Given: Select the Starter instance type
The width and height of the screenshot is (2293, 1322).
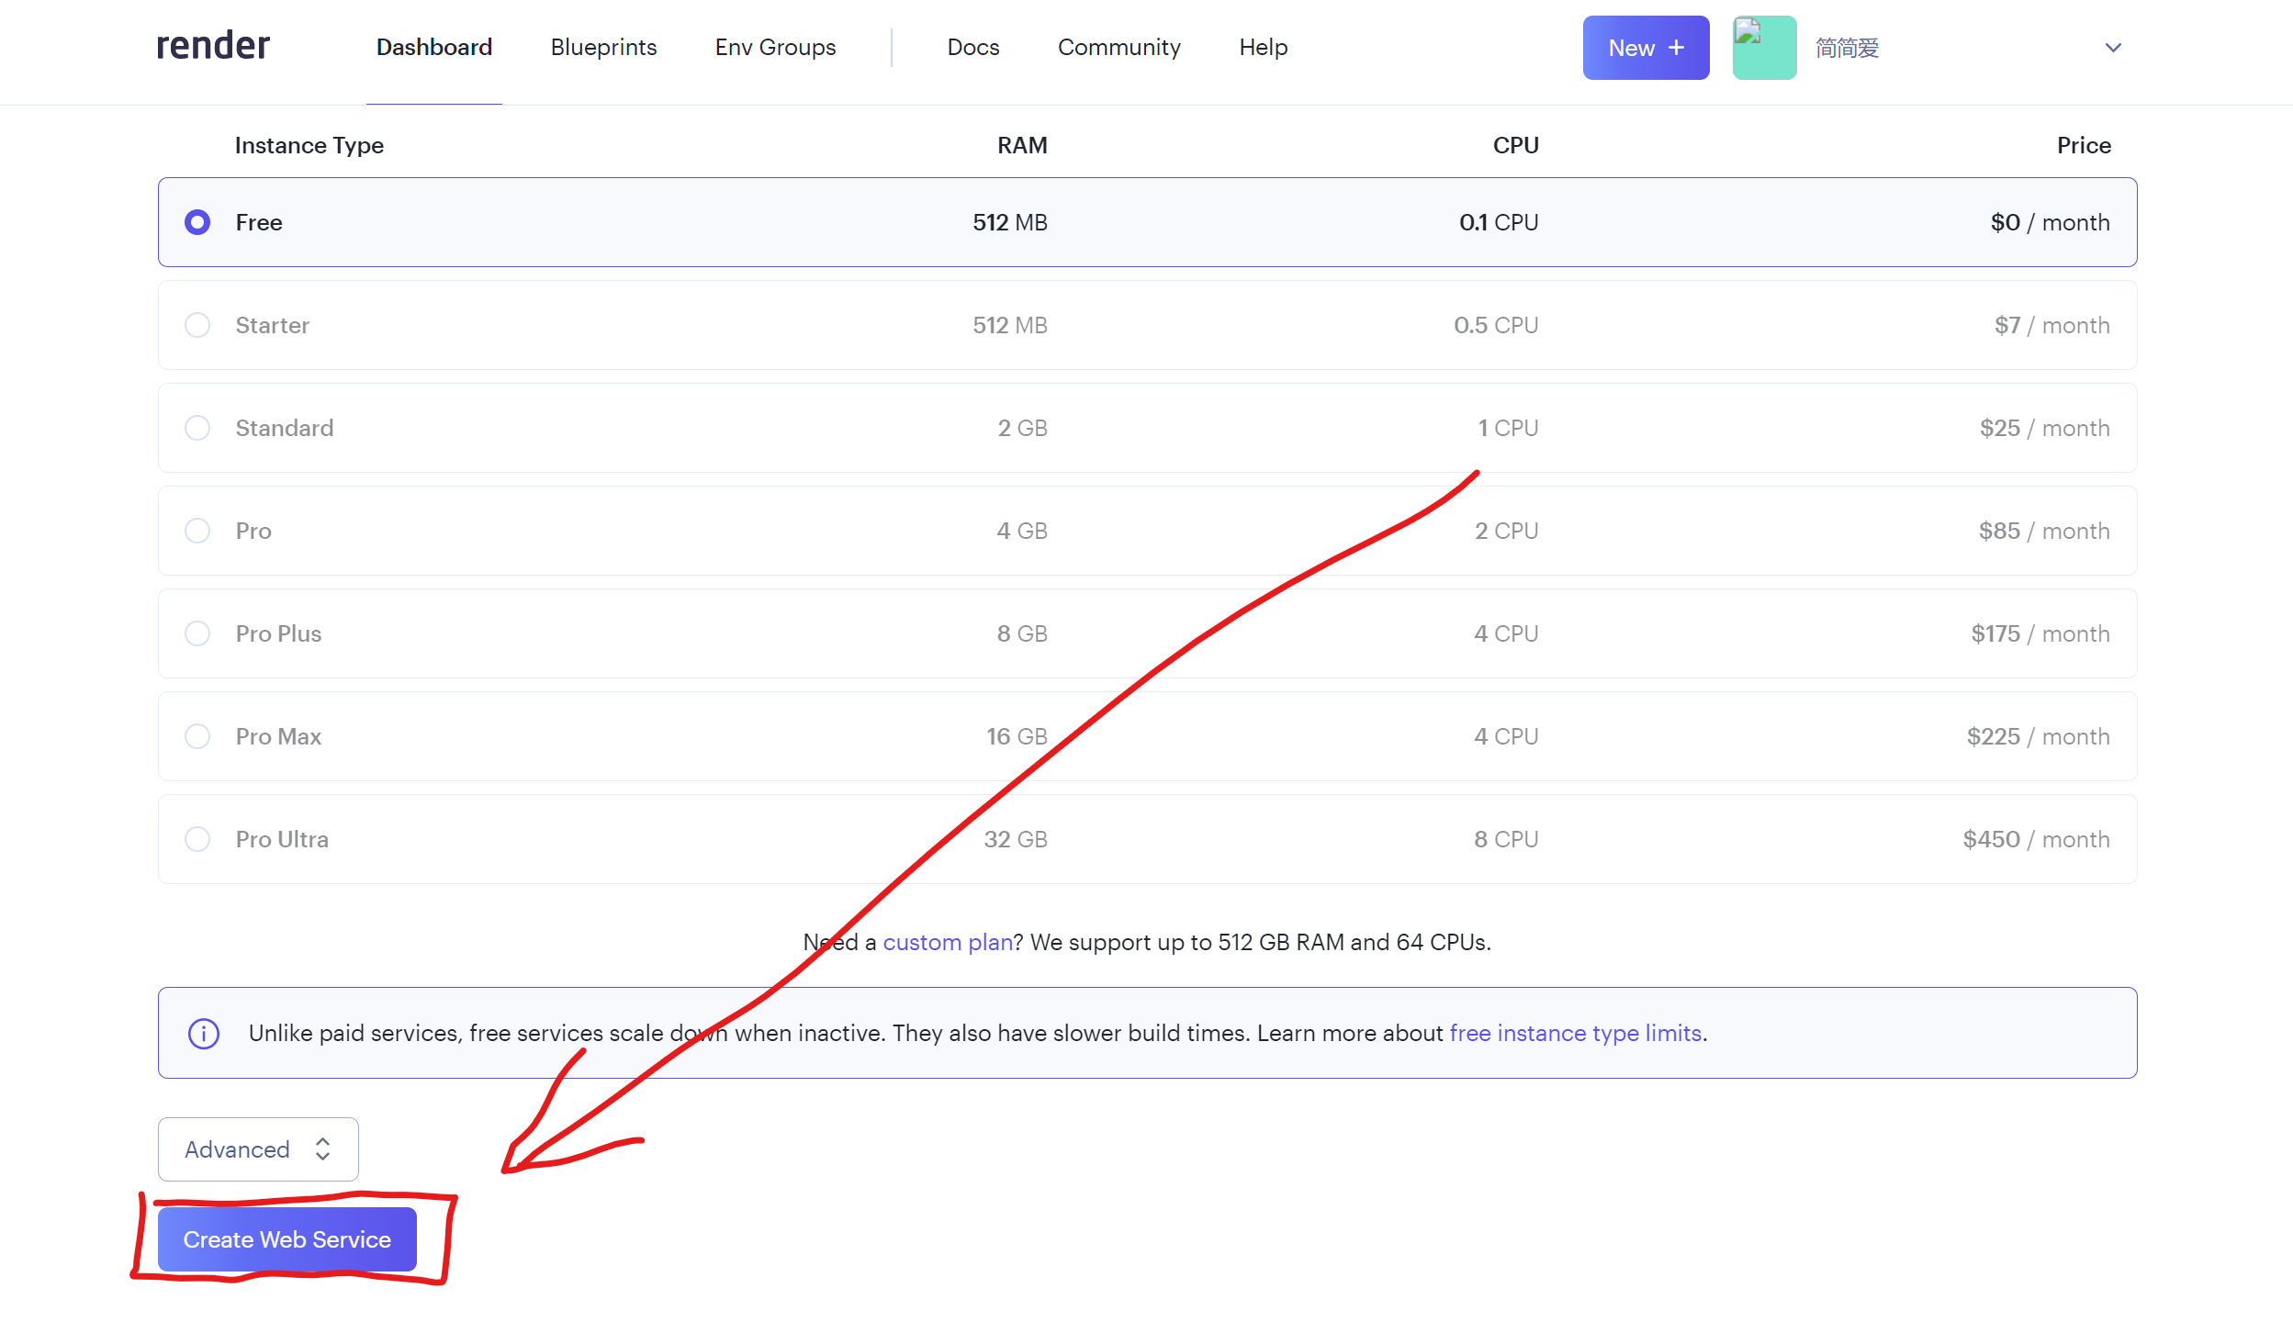Looking at the screenshot, I should click(197, 325).
